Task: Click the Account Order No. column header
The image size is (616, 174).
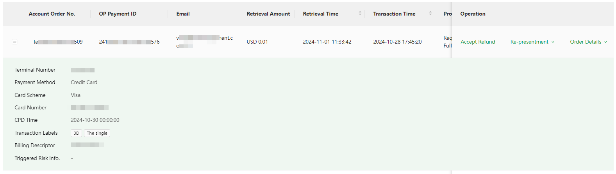Action: pyautogui.click(x=52, y=14)
